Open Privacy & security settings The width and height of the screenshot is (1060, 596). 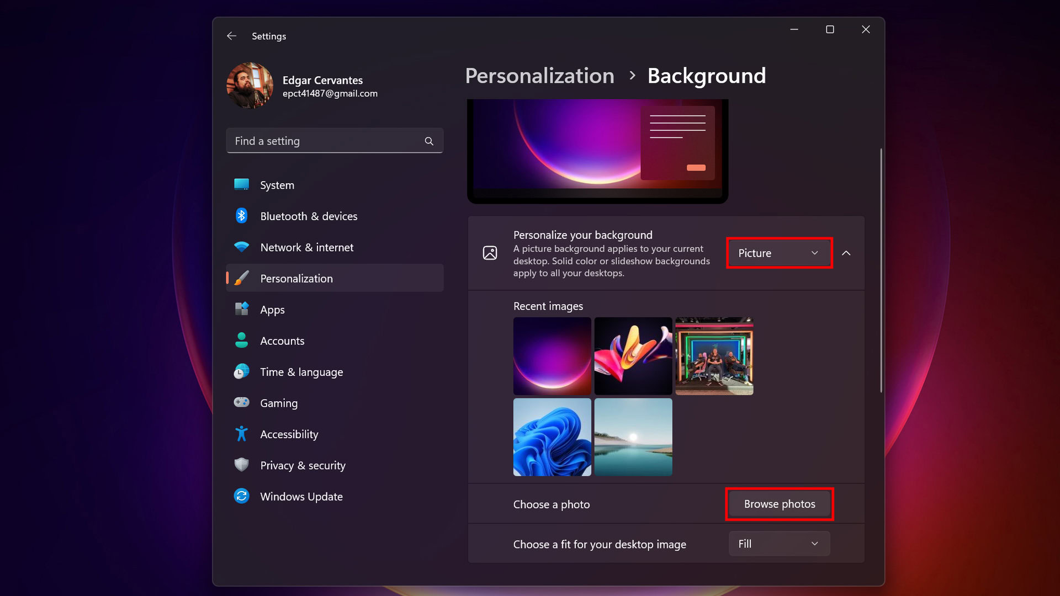click(303, 465)
